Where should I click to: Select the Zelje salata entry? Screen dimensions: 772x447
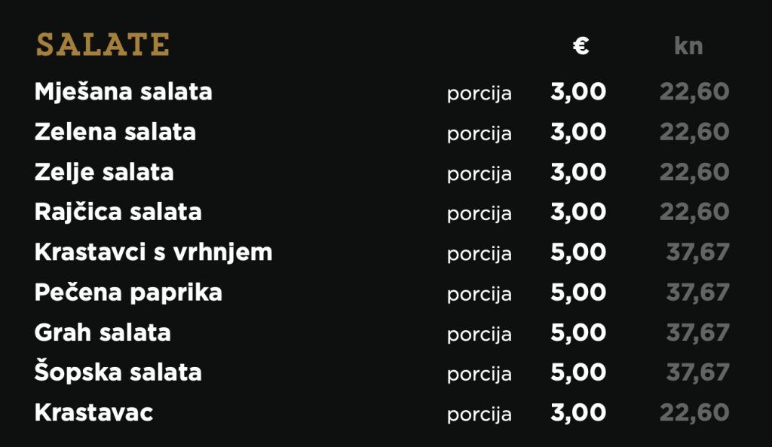(104, 173)
